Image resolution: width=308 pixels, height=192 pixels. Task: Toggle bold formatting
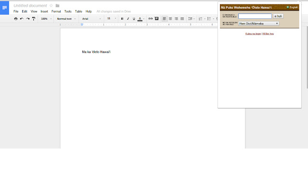point(122,19)
